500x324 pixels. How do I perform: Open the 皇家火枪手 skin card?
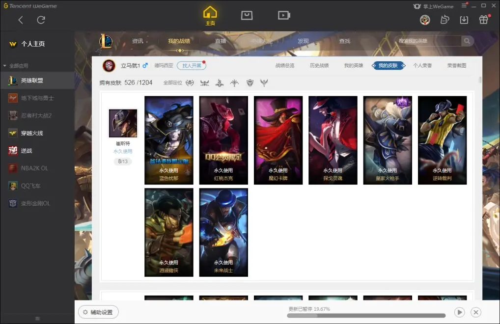tap(388, 140)
